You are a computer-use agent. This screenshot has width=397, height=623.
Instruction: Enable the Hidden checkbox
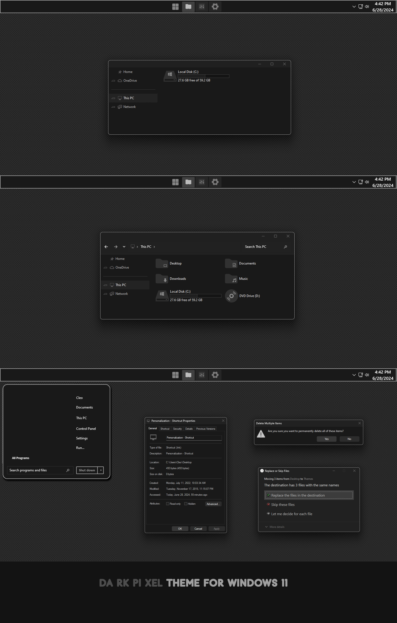pyautogui.click(x=186, y=504)
